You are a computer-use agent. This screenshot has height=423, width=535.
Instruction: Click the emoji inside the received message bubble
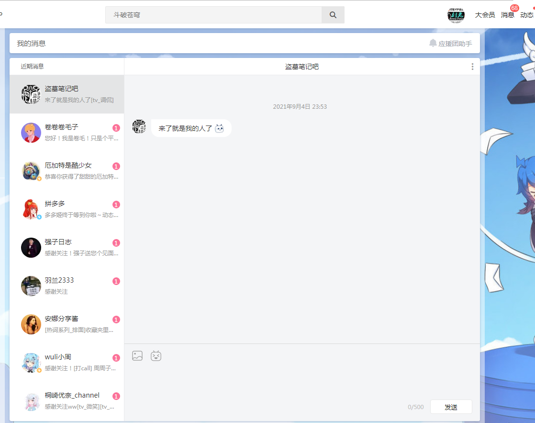pyautogui.click(x=220, y=128)
